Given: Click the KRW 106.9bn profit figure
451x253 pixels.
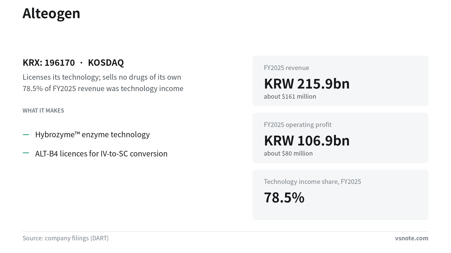Looking at the screenshot, I should (x=307, y=141).
